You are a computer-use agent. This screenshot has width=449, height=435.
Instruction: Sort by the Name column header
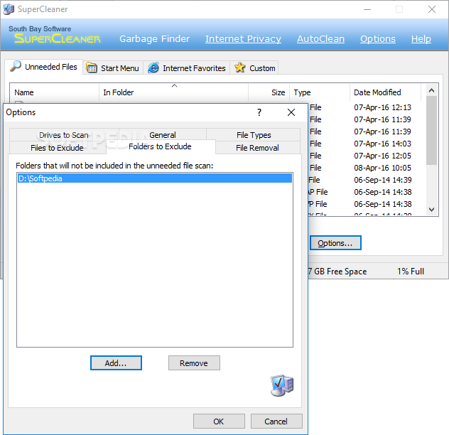click(x=55, y=92)
